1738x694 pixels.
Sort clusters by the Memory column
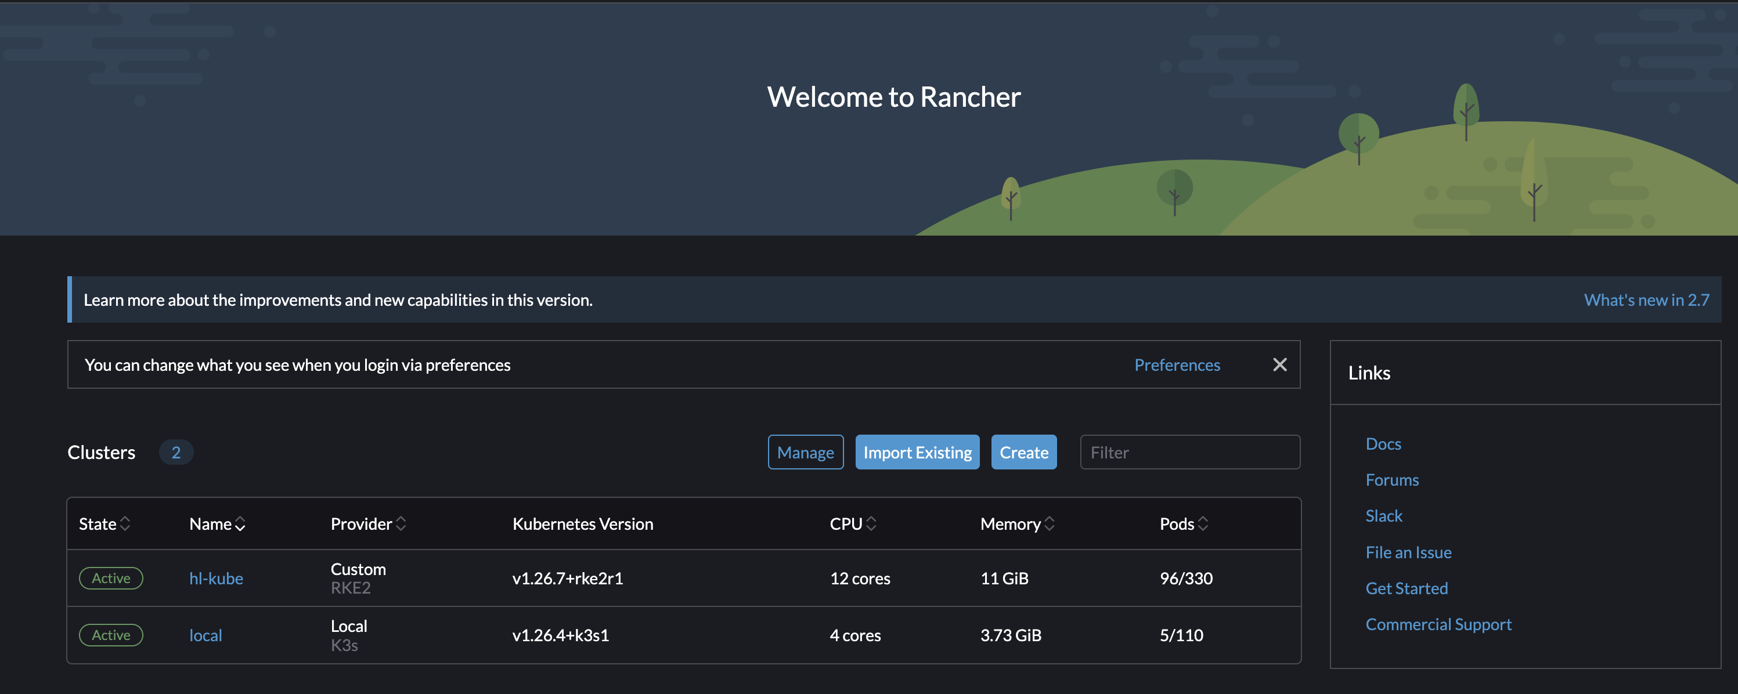pos(1017,524)
